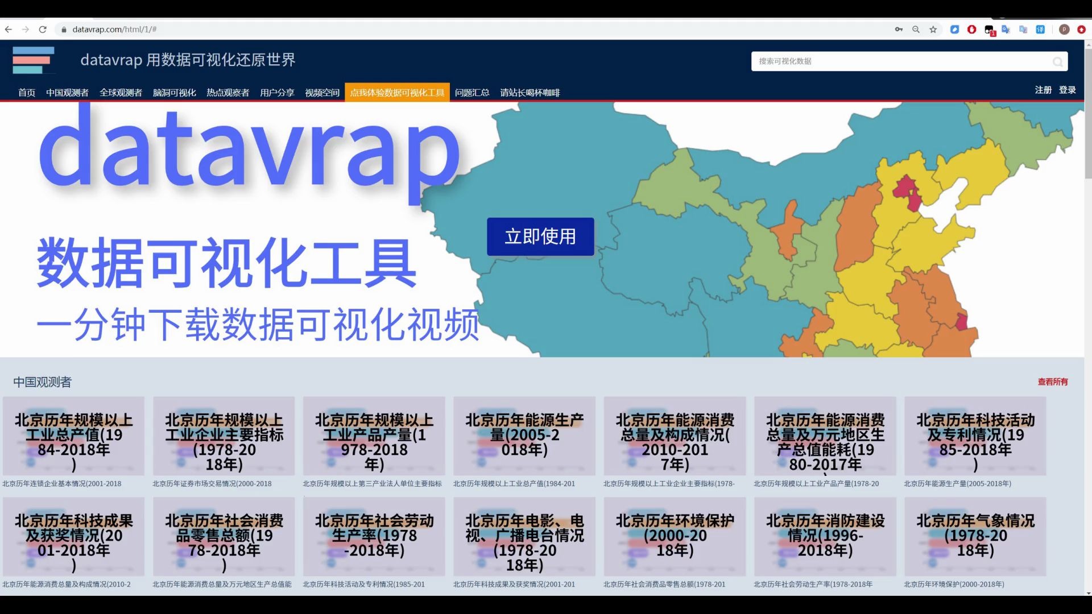Click the 注册 registration link

click(x=1043, y=90)
